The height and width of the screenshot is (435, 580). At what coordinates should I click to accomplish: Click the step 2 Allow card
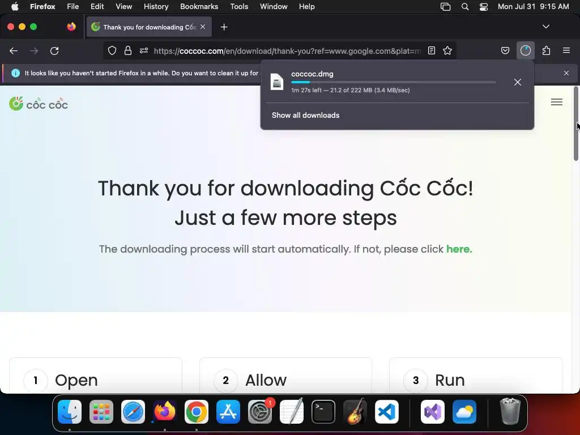point(285,376)
